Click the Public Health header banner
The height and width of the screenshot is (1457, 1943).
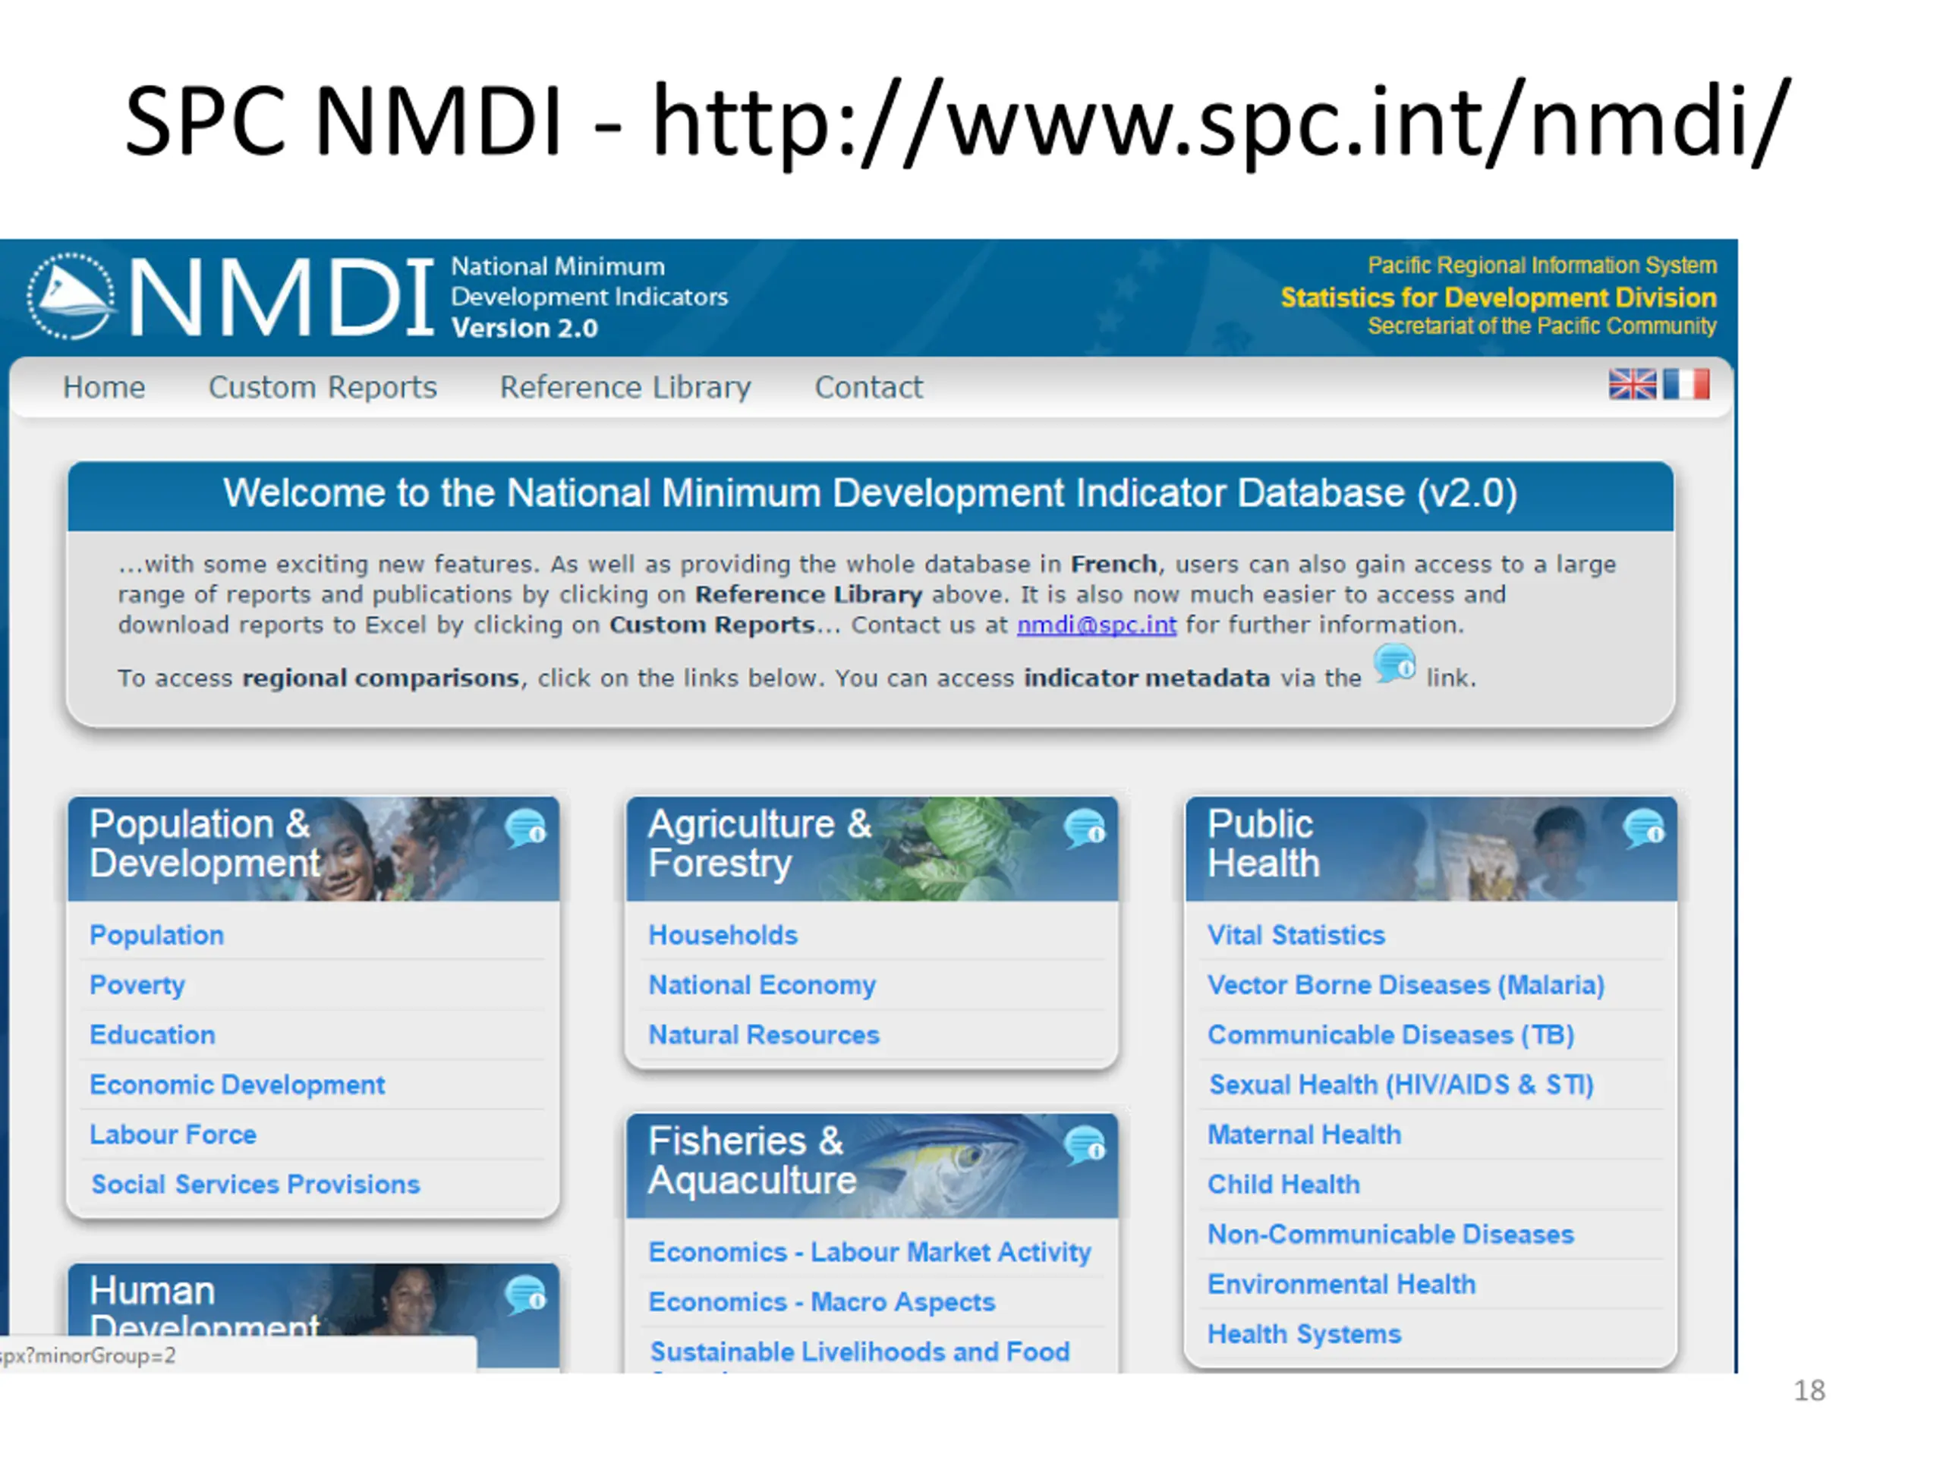point(1431,848)
